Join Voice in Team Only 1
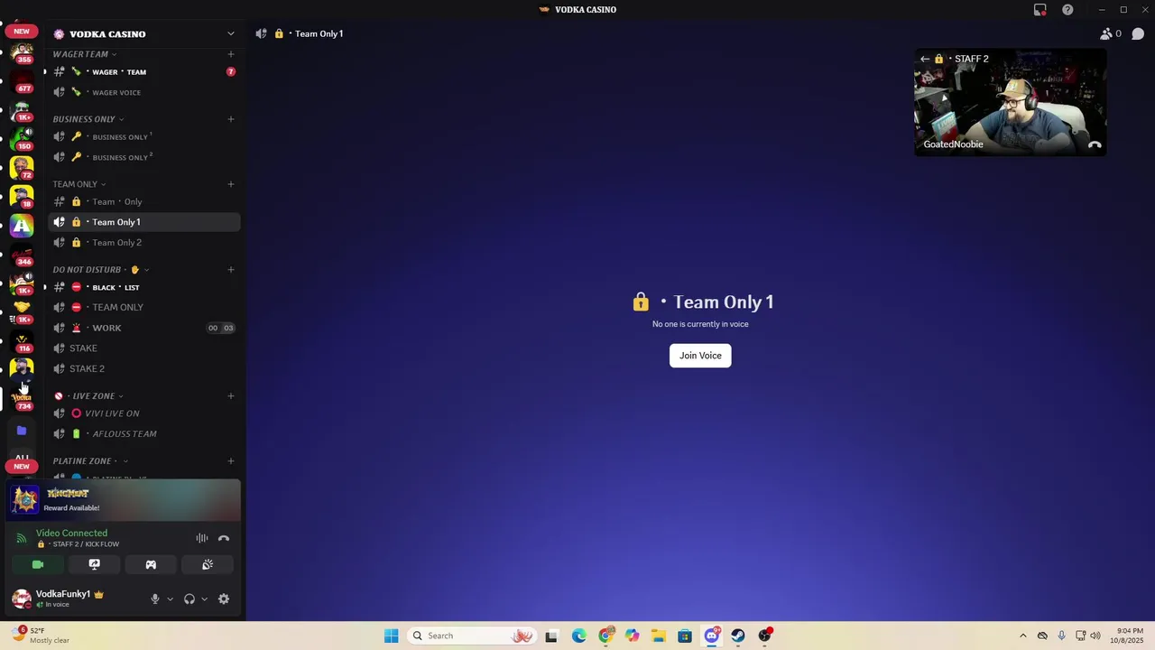This screenshot has width=1155, height=650. [x=700, y=356]
